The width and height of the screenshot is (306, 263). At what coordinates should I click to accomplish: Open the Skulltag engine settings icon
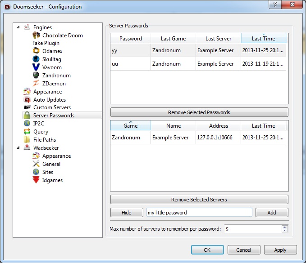click(36, 59)
